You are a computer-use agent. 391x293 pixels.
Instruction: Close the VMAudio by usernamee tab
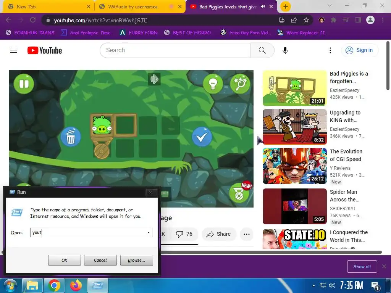[180, 7]
